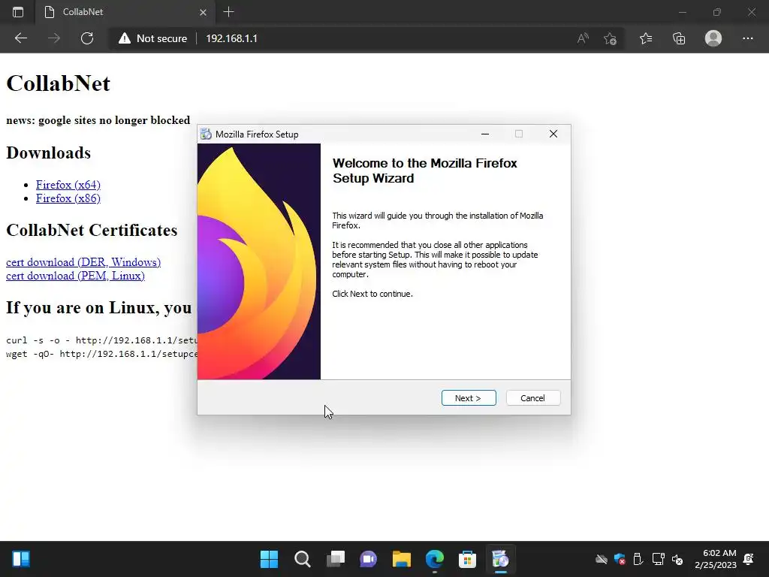Cancel the Mozilla Firefox Setup
This screenshot has height=577, width=769.
pos(532,398)
